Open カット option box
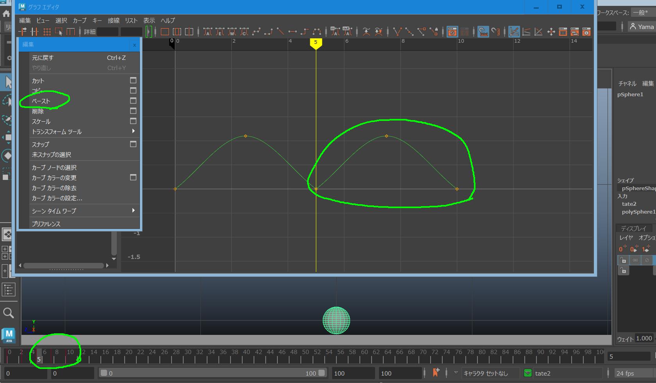Image resolution: width=656 pixels, height=383 pixels. (x=133, y=80)
